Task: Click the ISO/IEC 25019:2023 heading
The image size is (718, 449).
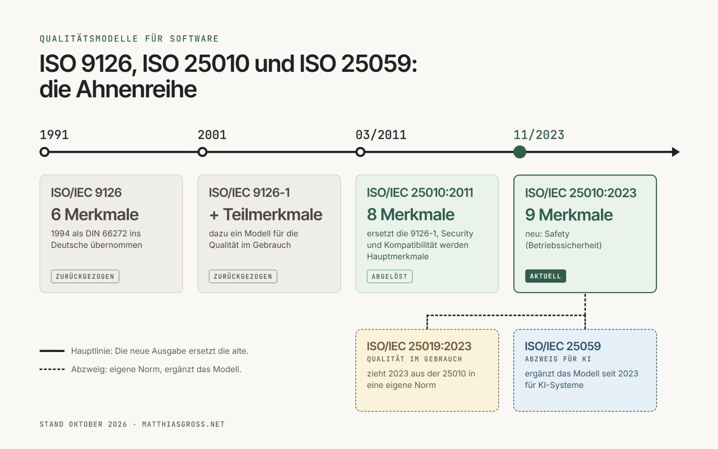Action: (x=419, y=346)
